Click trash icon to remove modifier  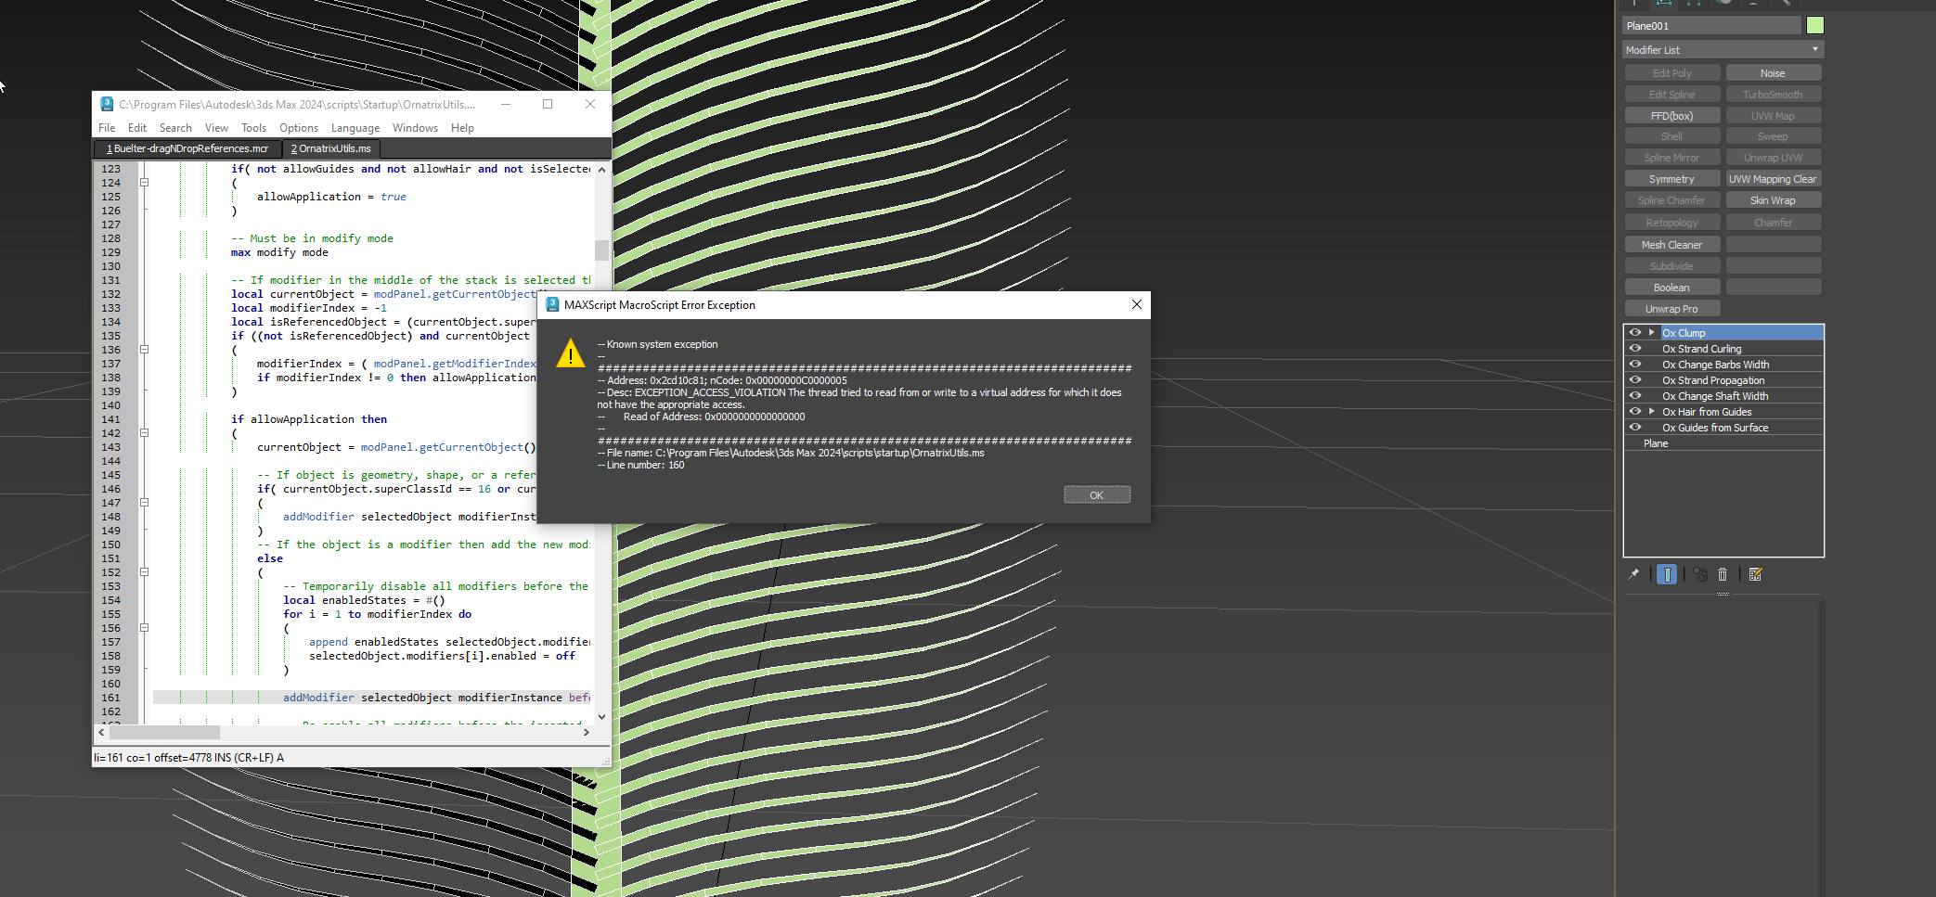pos(1723,574)
